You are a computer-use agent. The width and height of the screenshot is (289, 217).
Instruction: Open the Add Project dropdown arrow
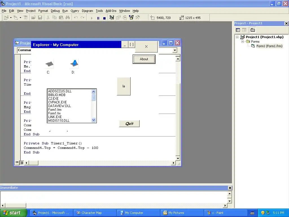click(11, 18)
